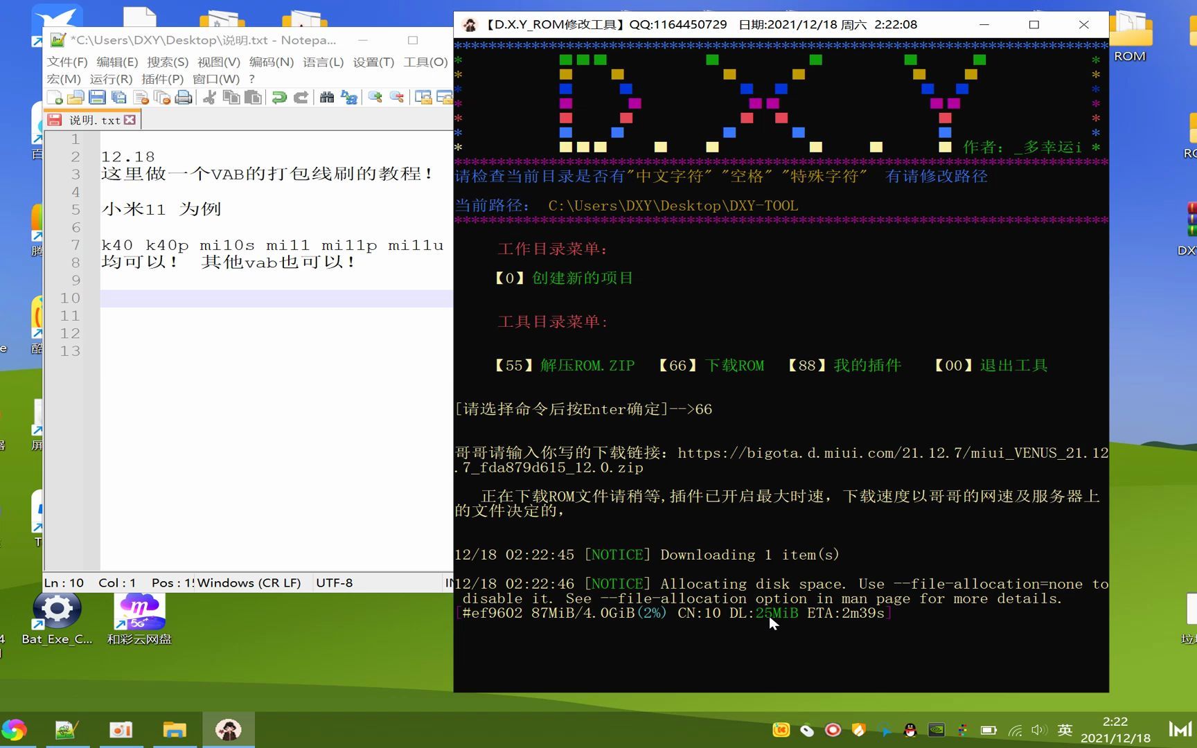Open the 设置(T) menu in Notepad++
This screenshot has height=748, width=1197.
click(x=373, y=62)
